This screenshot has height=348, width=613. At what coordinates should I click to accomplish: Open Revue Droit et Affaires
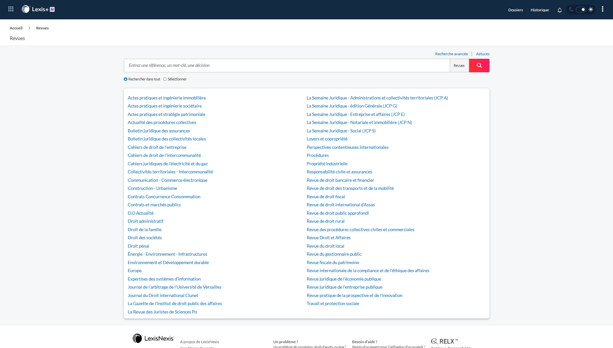tap(328, 238)
